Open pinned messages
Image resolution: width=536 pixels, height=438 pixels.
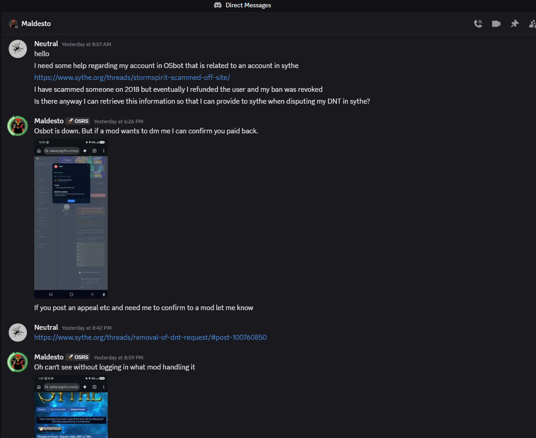coord(515,24)
